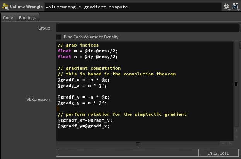The height and width of the screenshot is (159, 241).
Task: Click the vertical scrollbar down arrow
Action: tap(236, 138)
